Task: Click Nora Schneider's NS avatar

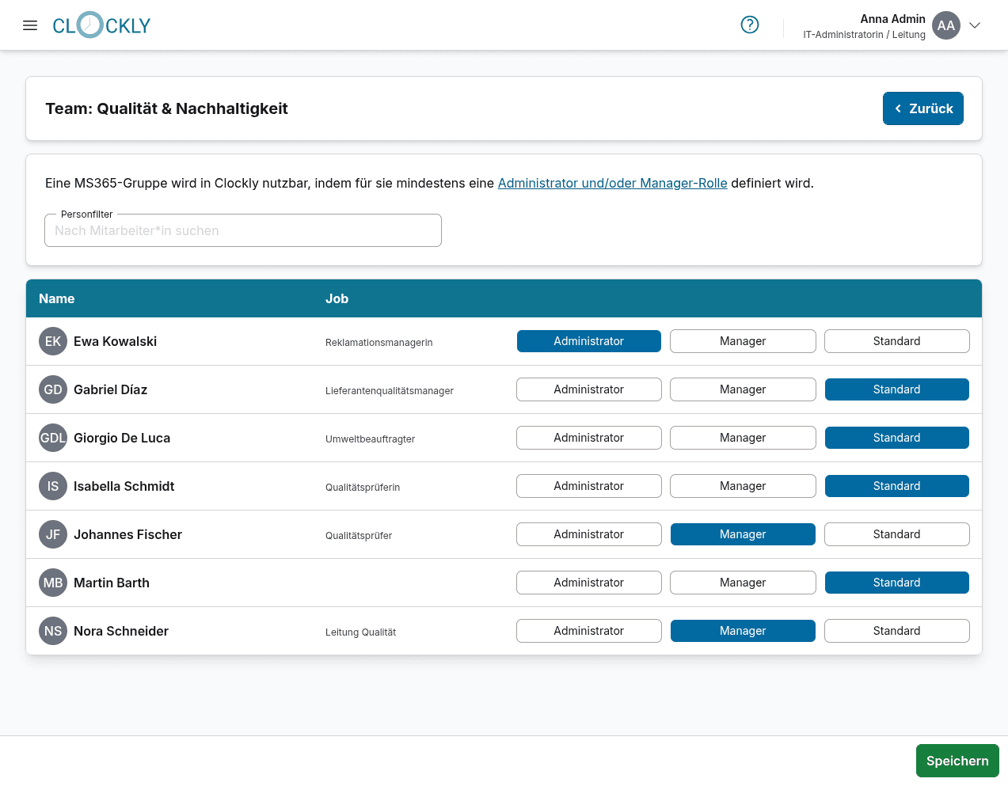Action: coord(53,631)
